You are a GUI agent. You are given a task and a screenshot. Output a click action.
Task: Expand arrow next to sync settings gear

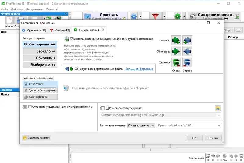click(184, 16)
